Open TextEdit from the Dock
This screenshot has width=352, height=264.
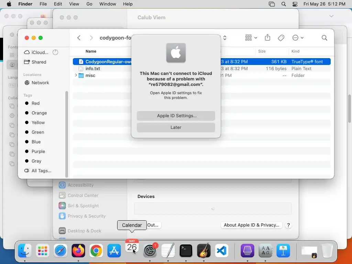coord(168,251)
